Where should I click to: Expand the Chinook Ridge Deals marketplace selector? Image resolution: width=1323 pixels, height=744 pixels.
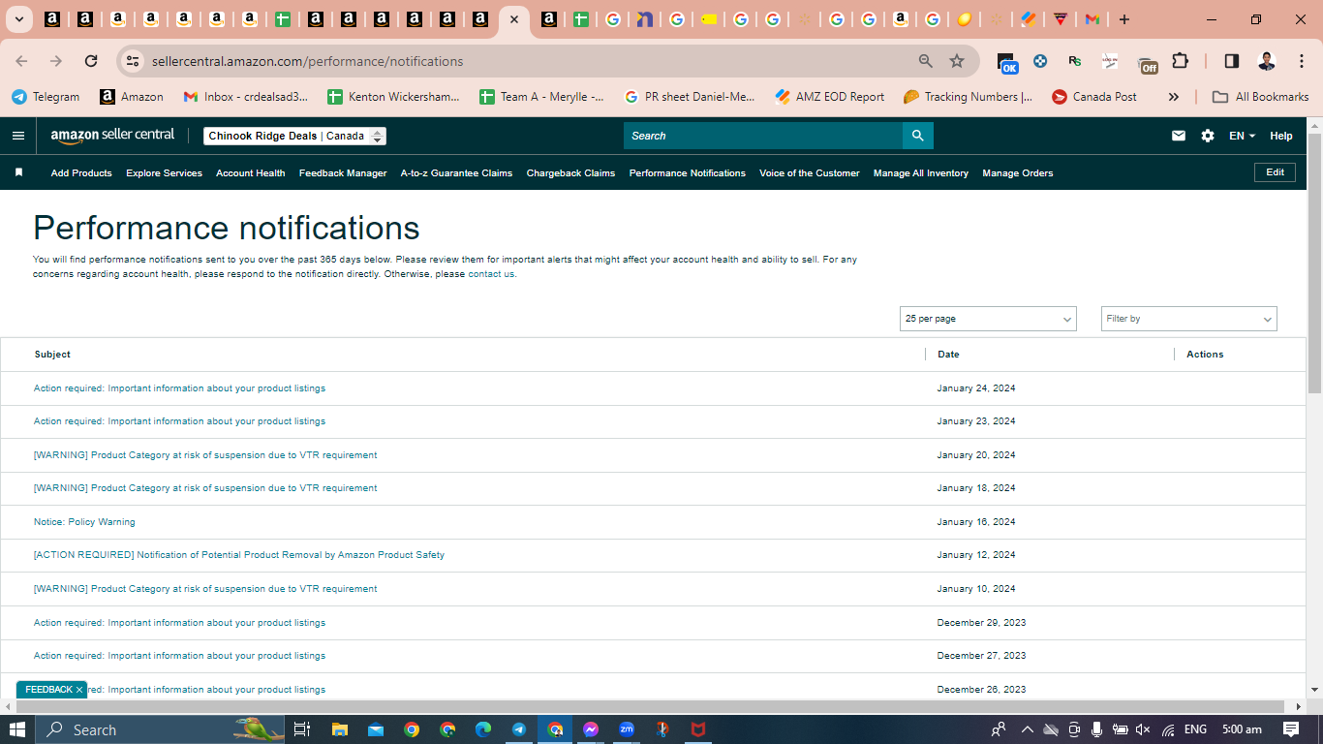pos(294,136)
